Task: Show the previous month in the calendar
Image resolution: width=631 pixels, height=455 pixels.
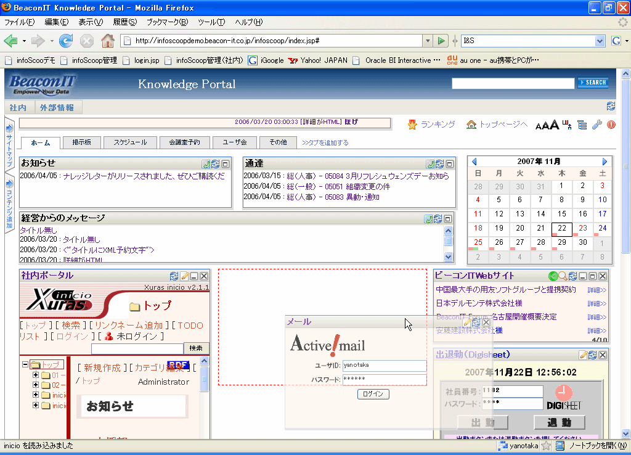Action: coord(474,162)
